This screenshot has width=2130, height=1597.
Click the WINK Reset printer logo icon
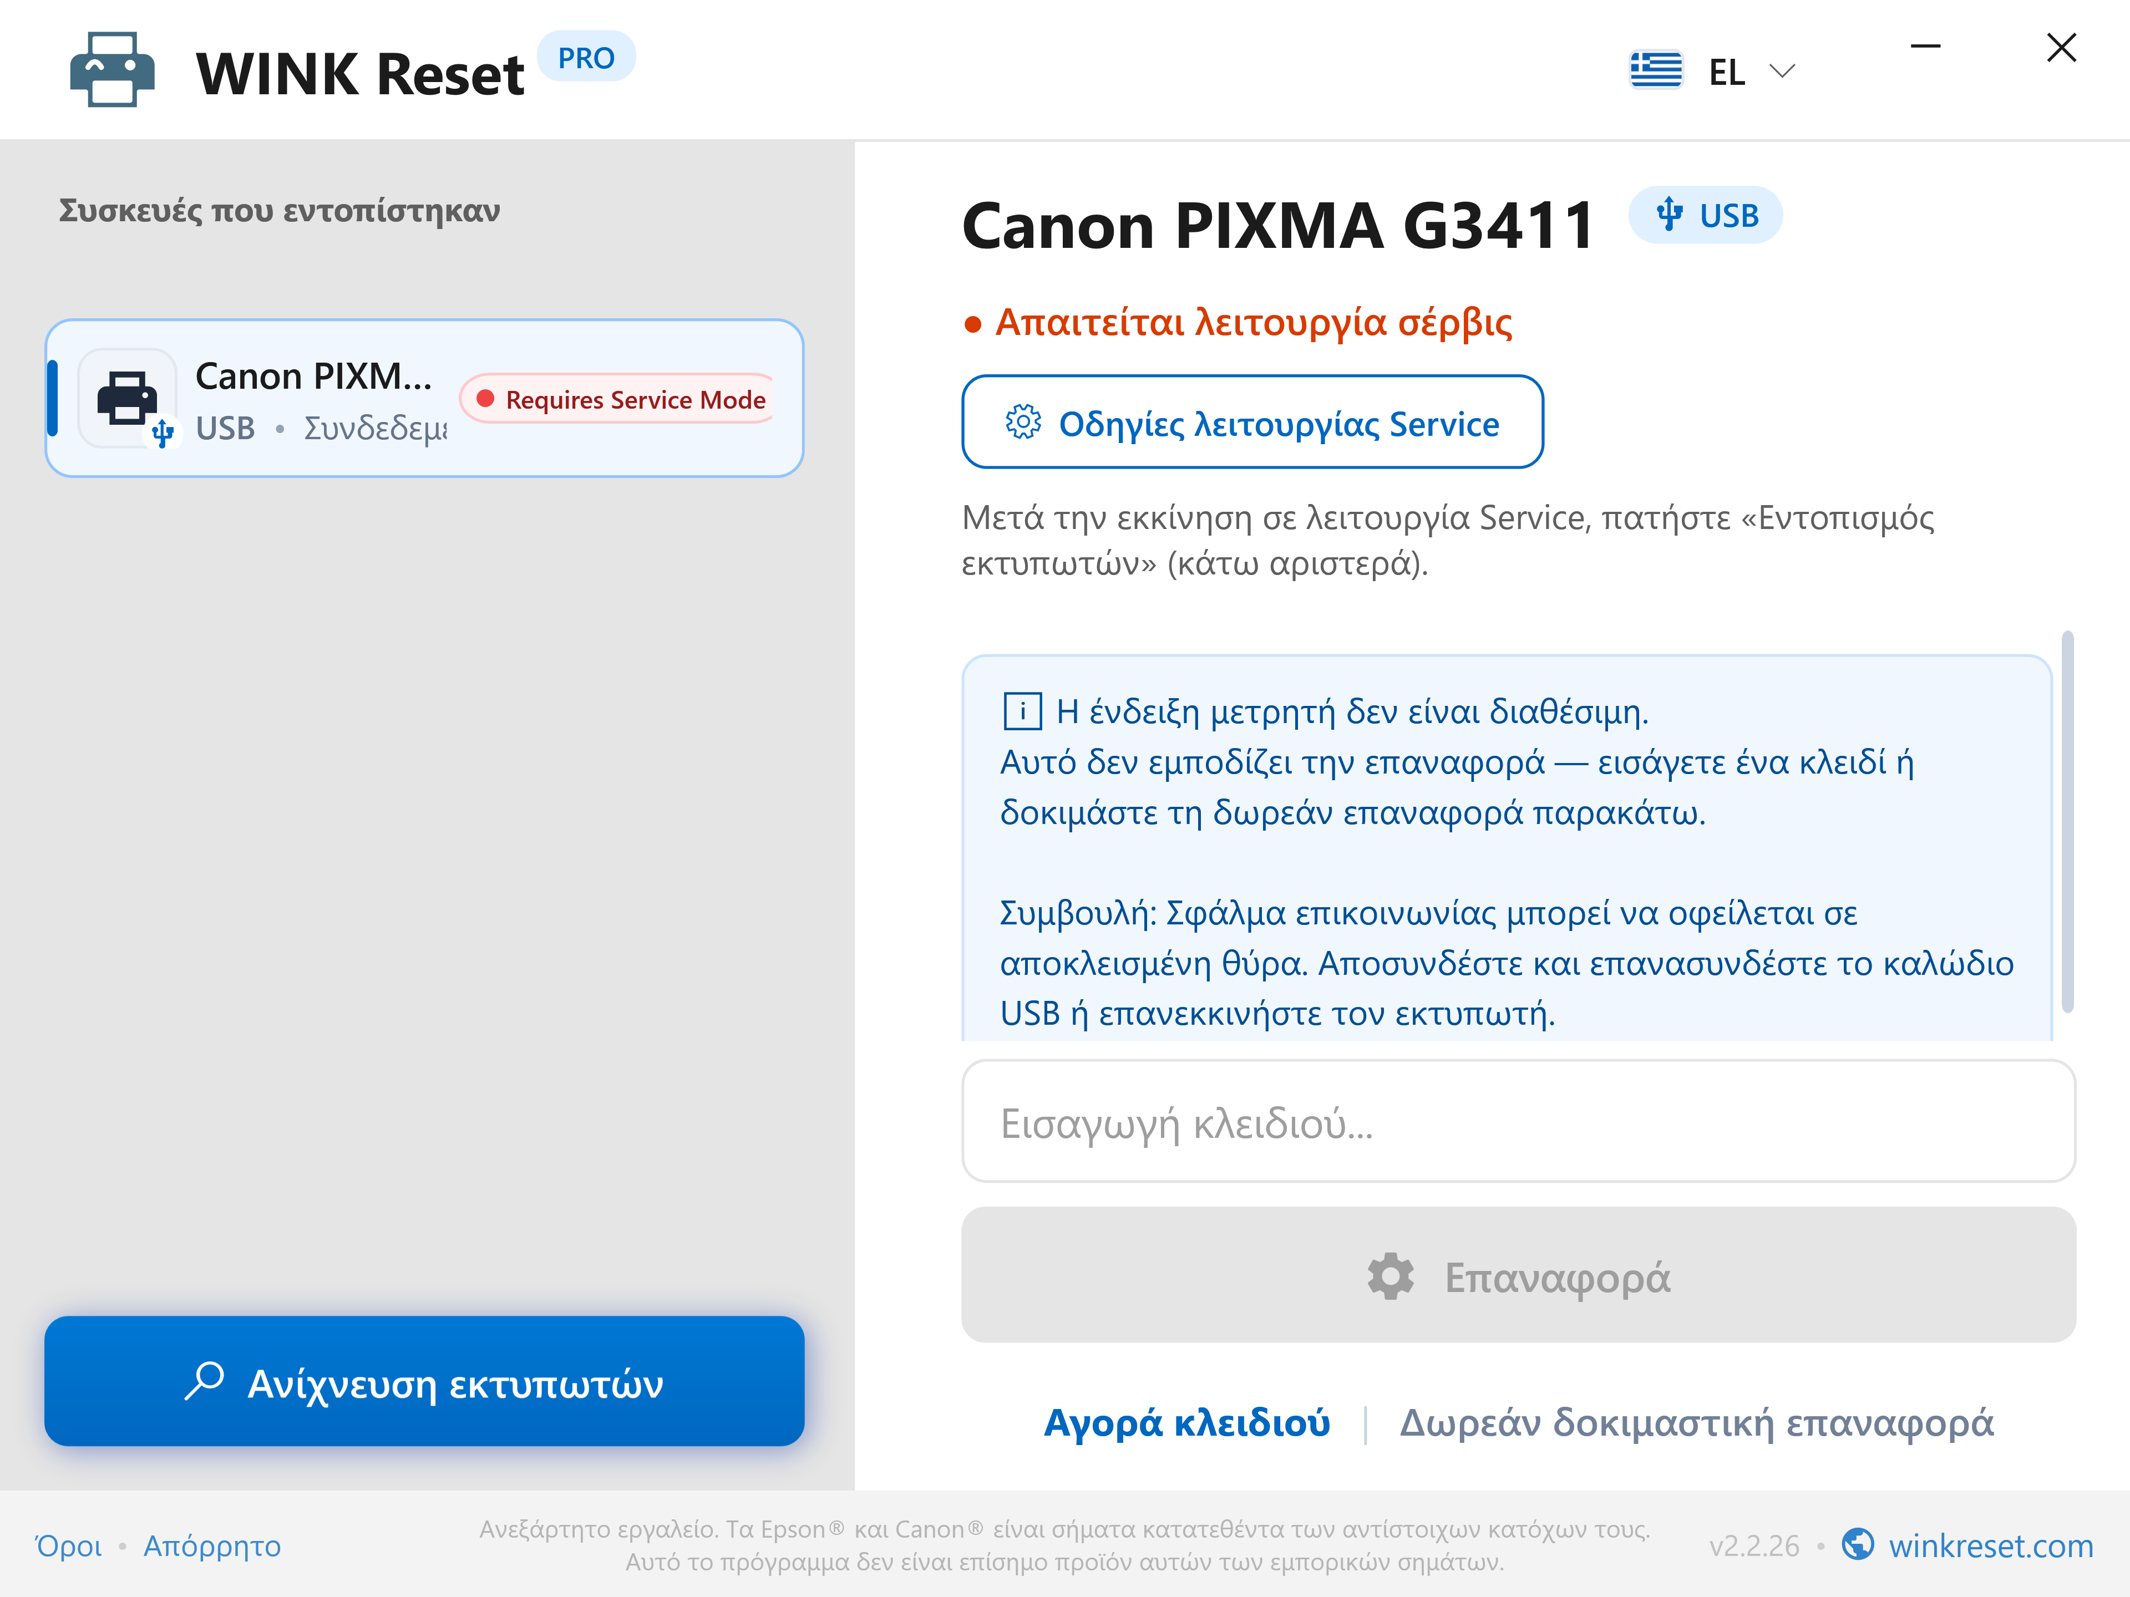113,70
